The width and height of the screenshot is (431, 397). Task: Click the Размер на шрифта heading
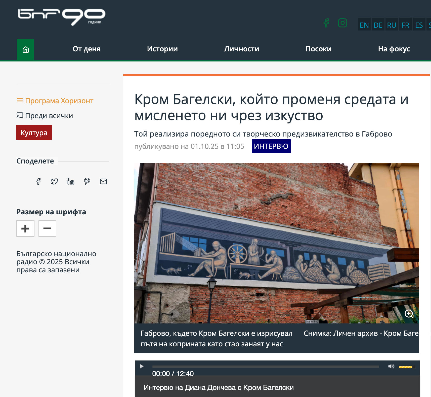(51, 212)
